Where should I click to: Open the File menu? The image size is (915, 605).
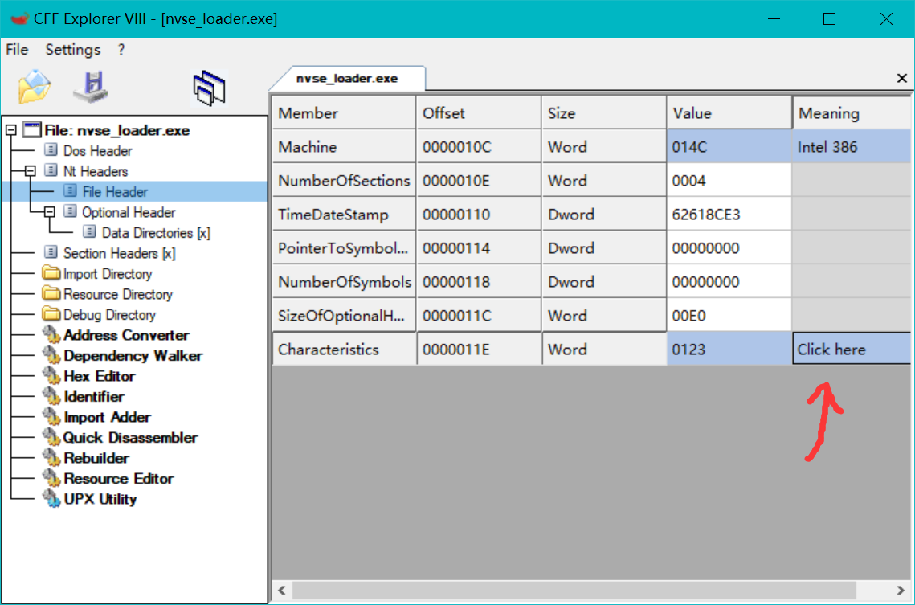click(x=17, y=50)
